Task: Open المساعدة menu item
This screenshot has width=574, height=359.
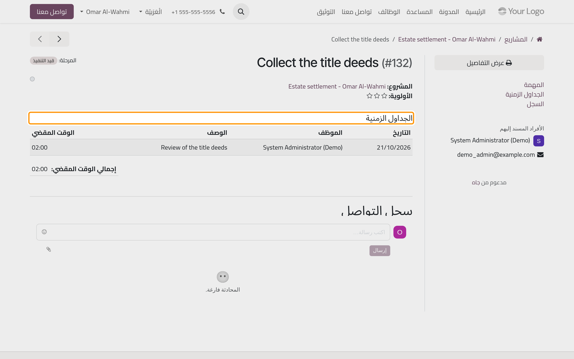Action: pos(419,12)
